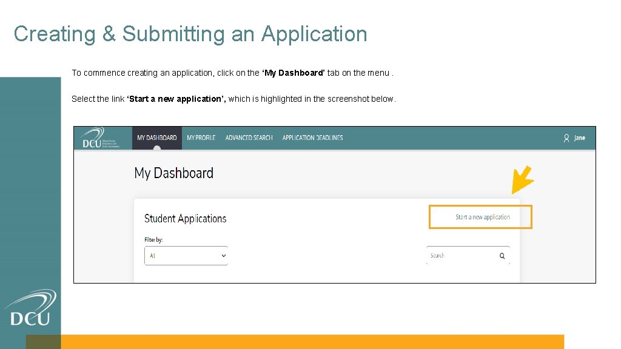The width and height of the screenshot is (621, 349).
Task: Click the Creating & Submitting an Application title
Action: (x=190, y=34)
